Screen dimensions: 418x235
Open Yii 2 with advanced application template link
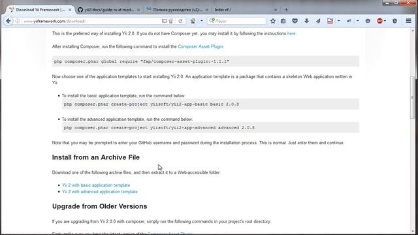[x=100, y=191]
